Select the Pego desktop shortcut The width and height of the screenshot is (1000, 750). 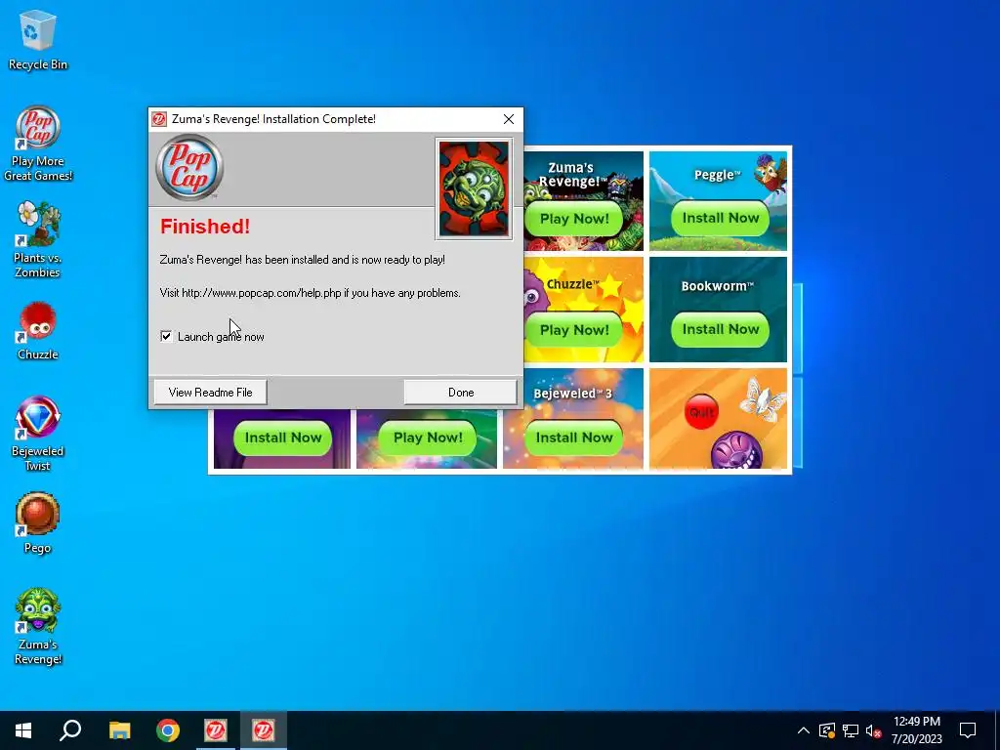pyautogui.click(x=38, y=523)
